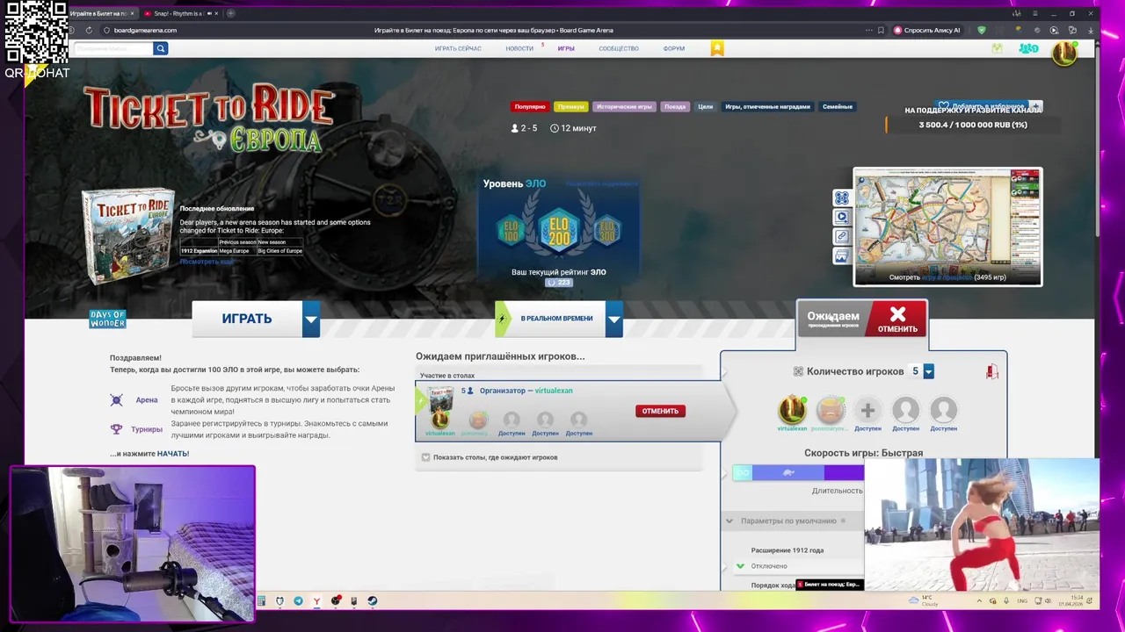
Task: Select the Цели tag
Action: pyautogui.click(x=706, y=106)
